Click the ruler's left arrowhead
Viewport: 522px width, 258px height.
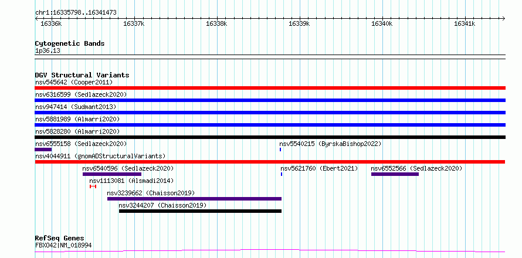(x=36, y=18)
